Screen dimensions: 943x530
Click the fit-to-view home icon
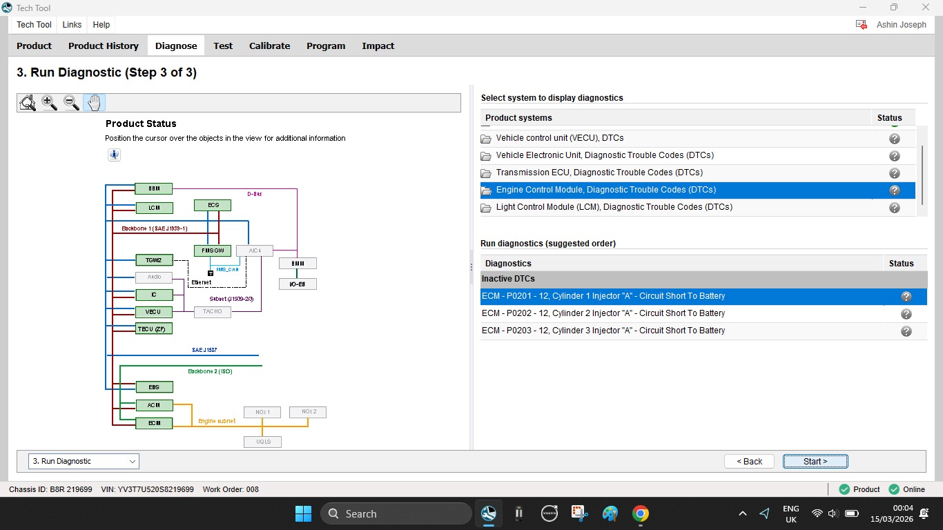[28, 103]
